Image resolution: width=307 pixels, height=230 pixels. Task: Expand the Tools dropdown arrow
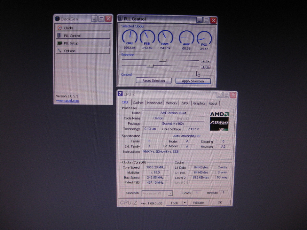pos(185,203)
